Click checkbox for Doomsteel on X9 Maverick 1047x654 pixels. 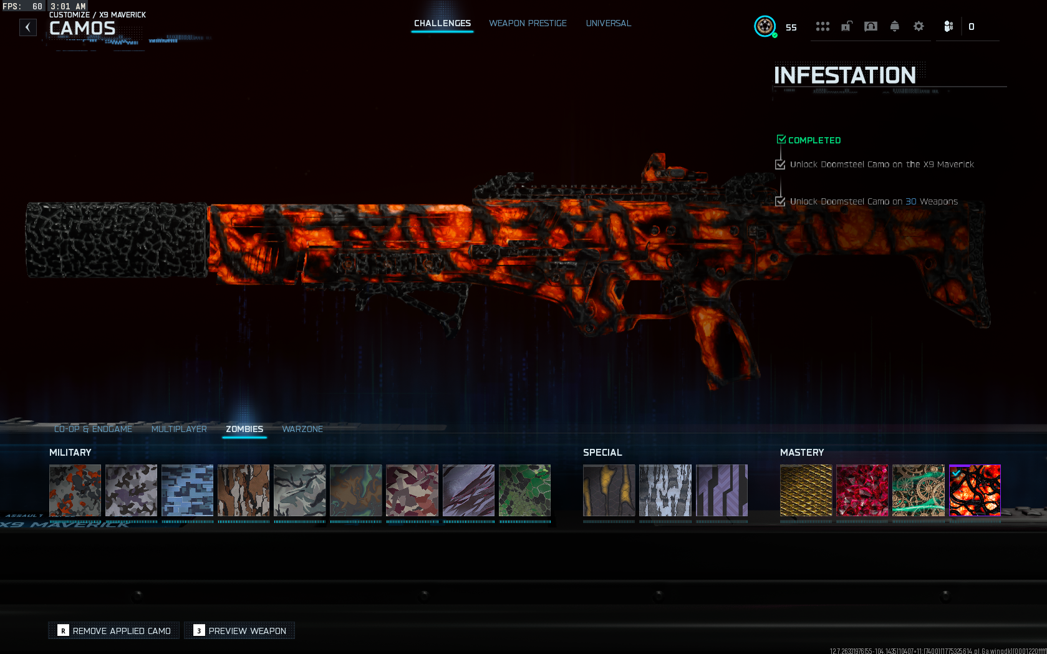780,165
